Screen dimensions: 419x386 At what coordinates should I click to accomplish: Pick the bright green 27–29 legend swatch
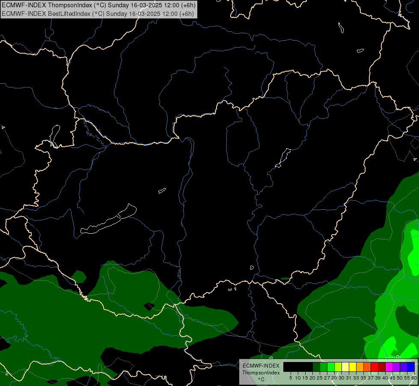pyautogui.click(x=331, y=367)
